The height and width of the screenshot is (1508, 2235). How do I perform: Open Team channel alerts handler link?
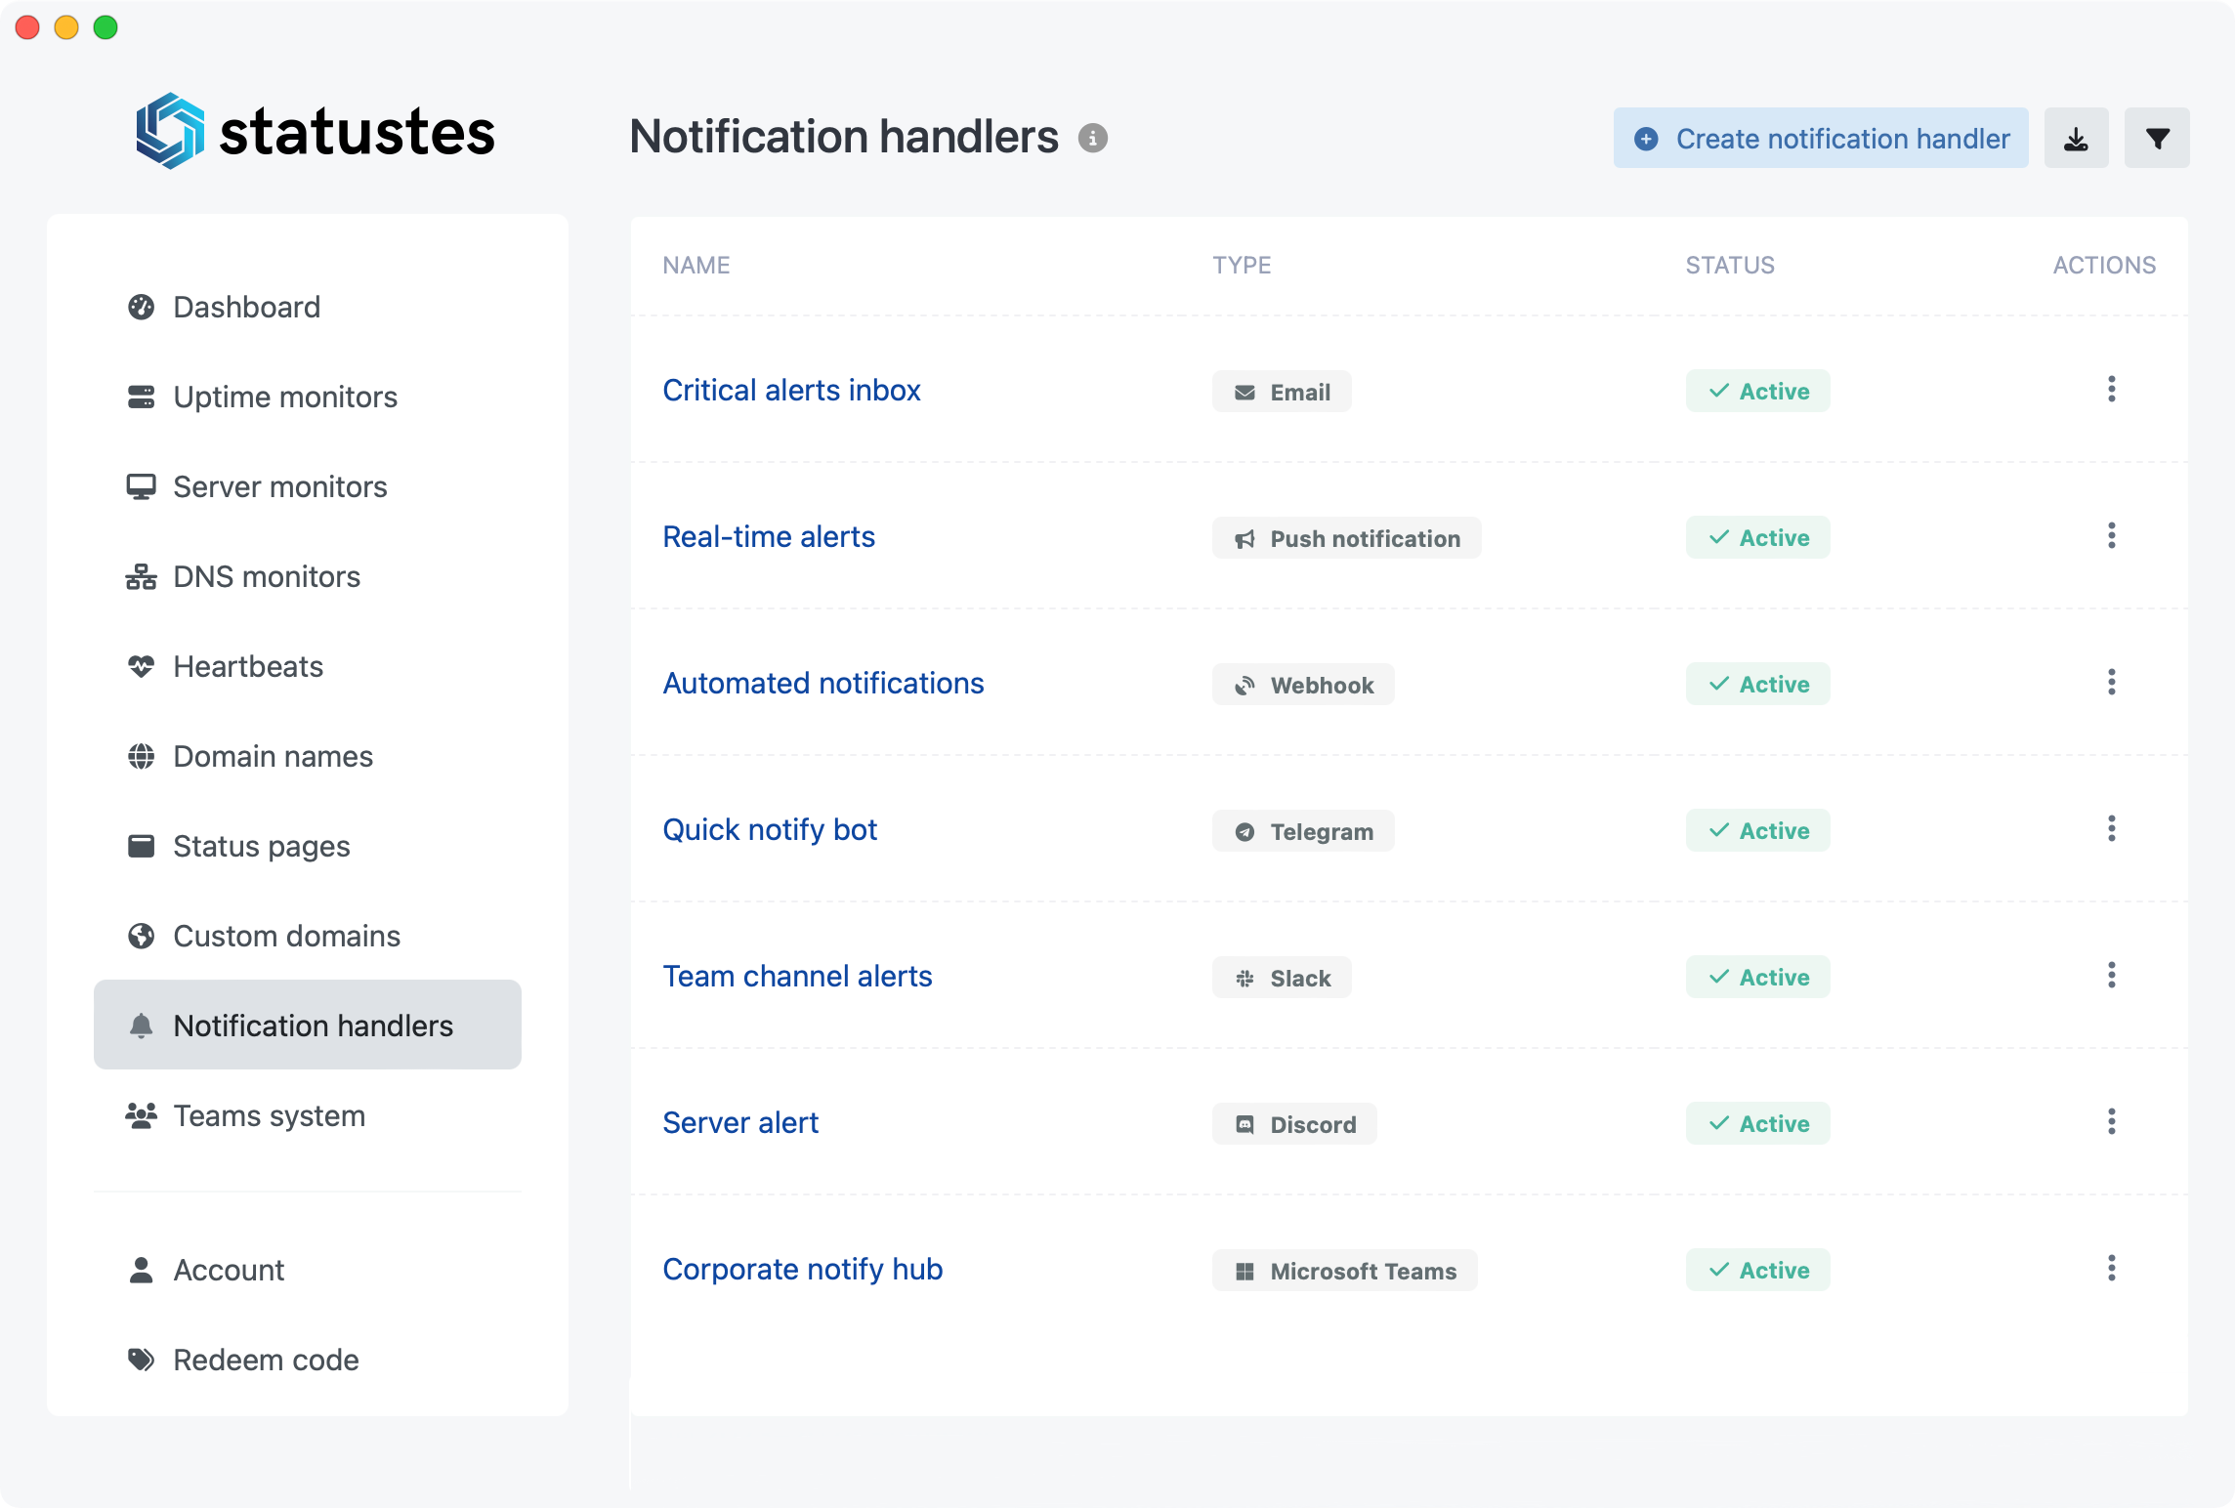pos(797,977)
